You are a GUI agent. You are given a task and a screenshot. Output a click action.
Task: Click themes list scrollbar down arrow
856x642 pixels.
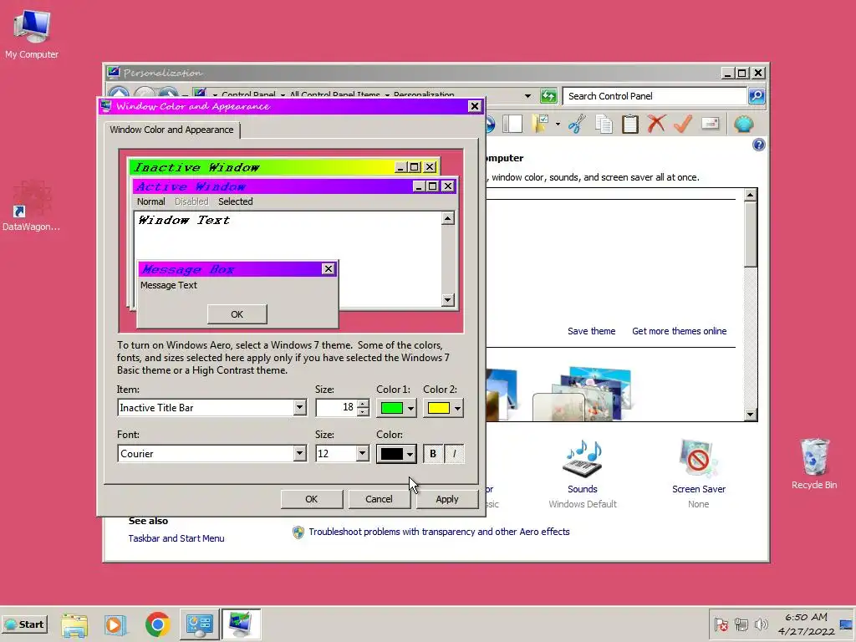(751, 415)
